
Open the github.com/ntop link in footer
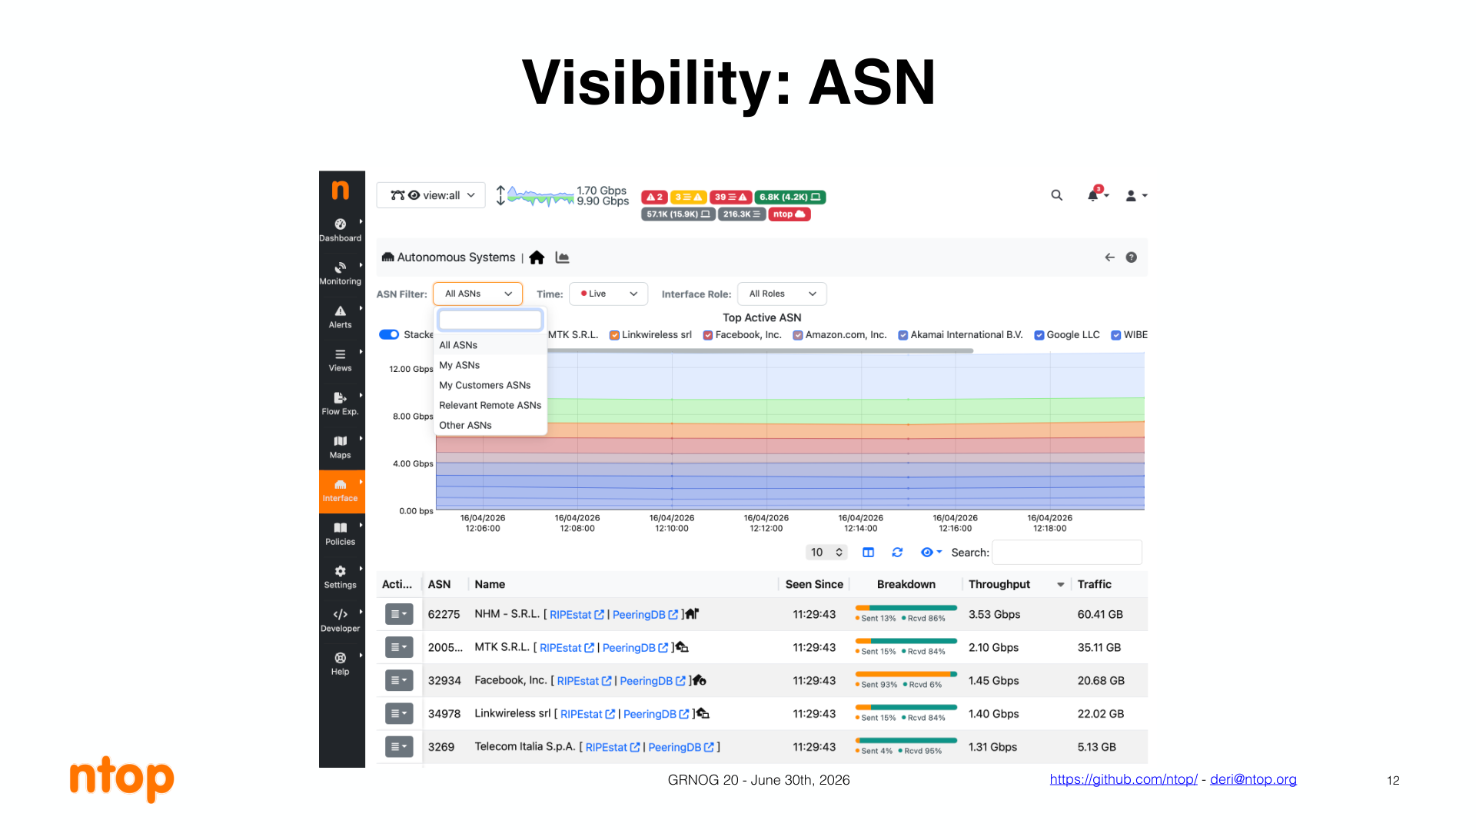1123,779
